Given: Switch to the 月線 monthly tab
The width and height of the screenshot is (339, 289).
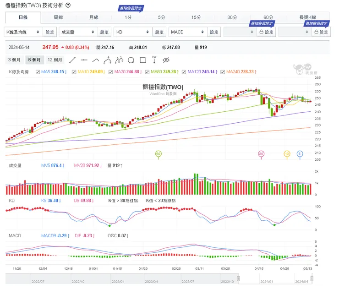Looking at the screenshot, I should 93,17.
